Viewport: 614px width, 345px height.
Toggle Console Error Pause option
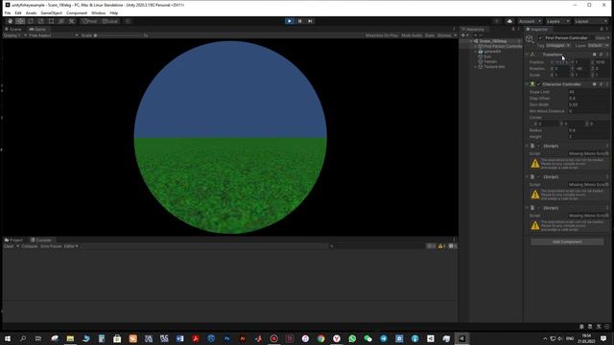[x=51, y=246]
